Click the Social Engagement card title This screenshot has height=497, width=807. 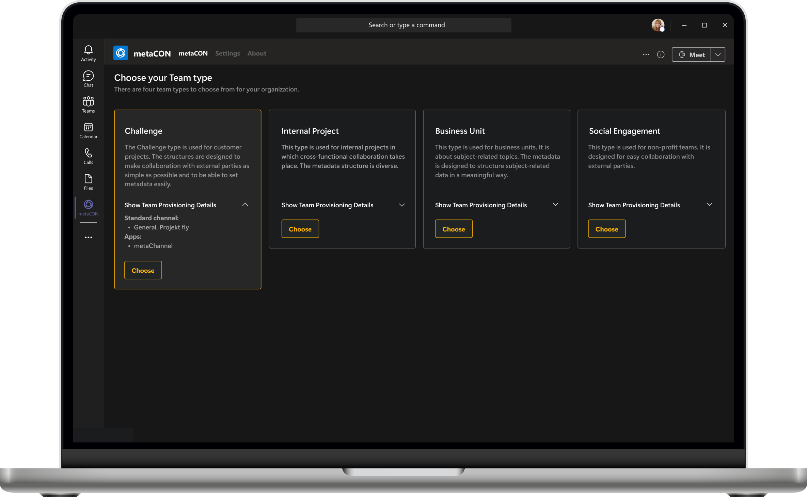(624, 131)
